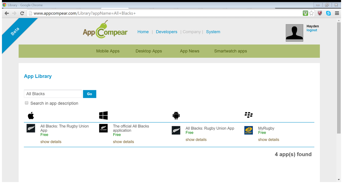Click Chrome icon in title bar
Viewport: 343px width, 184px height.
[4, 5]
